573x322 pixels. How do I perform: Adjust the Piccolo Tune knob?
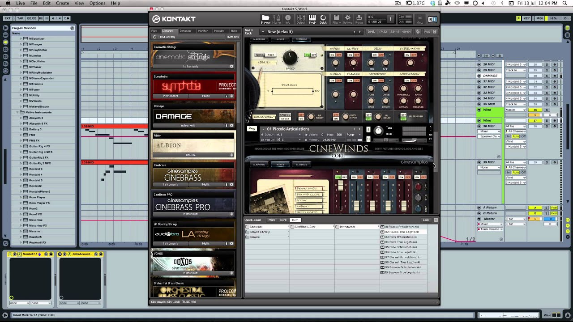click(378, 131)
